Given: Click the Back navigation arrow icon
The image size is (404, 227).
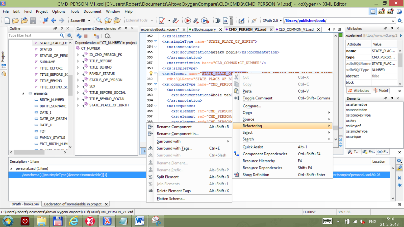Looking at the screenshot, I should click(54, 20).
